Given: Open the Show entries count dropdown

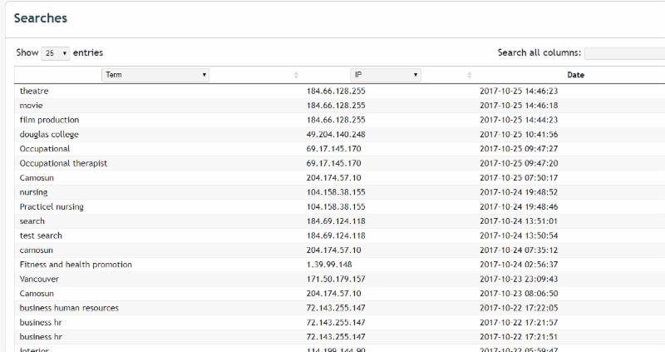Looking at the screenshot, I should click(56, 53).
